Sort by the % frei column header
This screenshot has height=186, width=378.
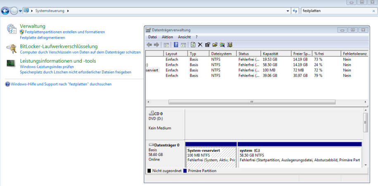click(326, 54)
